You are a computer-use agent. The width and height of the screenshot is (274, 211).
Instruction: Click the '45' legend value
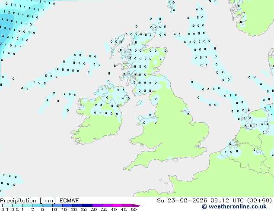click(x=124, y=209)
